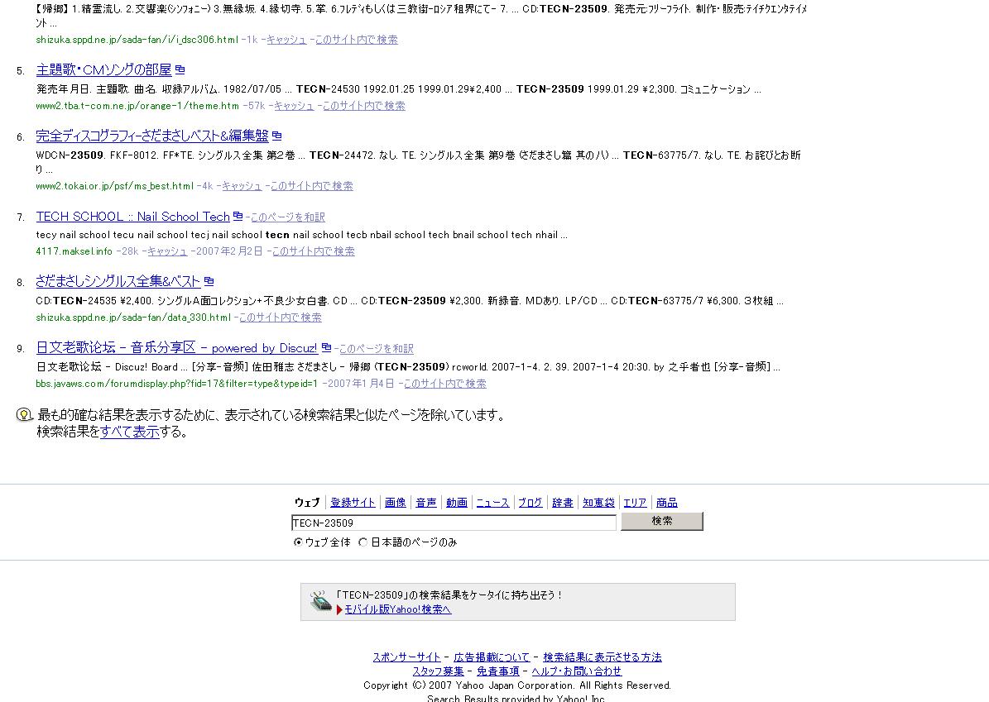Open new-window icon beside さだまさしシングルス全集&ベスト

pos(209,281)
